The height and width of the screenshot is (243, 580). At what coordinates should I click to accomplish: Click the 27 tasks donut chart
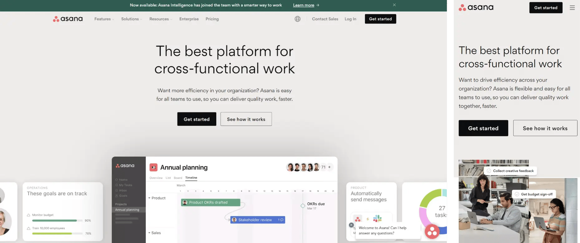click(433, 212)
